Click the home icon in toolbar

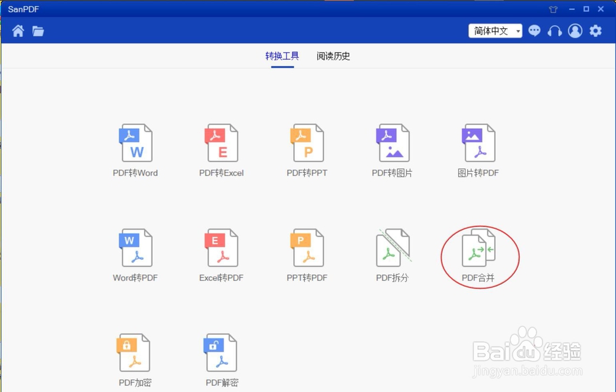(17, 30)
